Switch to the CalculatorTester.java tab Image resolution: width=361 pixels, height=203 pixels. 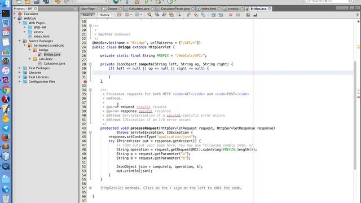pos(175,8)
